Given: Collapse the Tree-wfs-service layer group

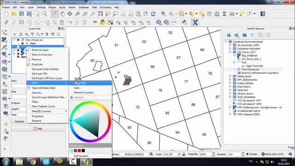Looking at the screenshot, I should coord(14,40).
